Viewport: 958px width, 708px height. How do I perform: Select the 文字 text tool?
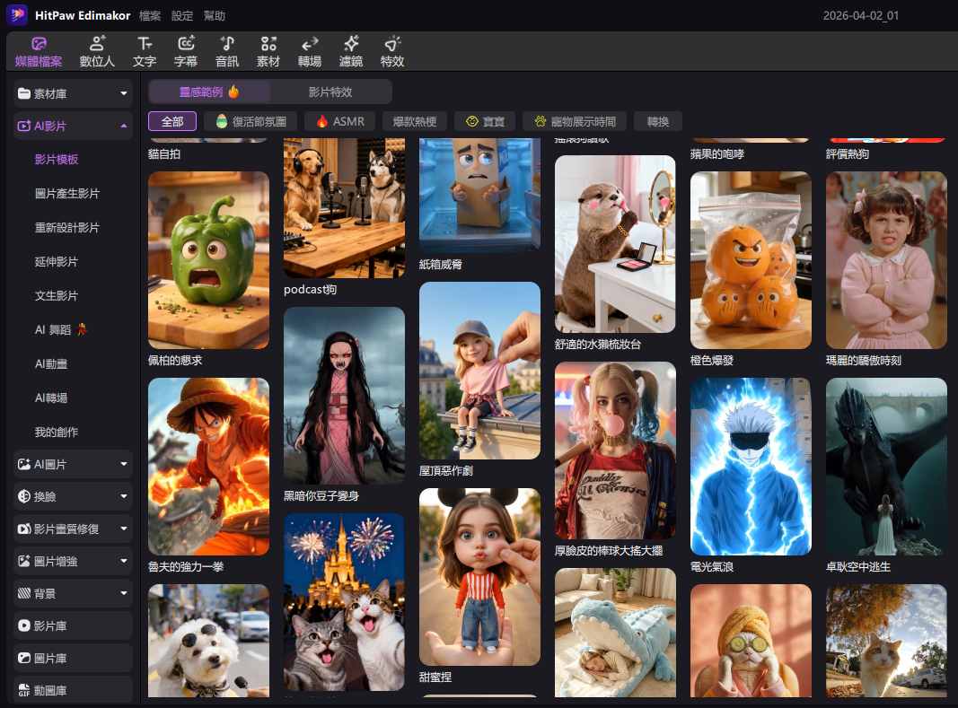(145, 51)
